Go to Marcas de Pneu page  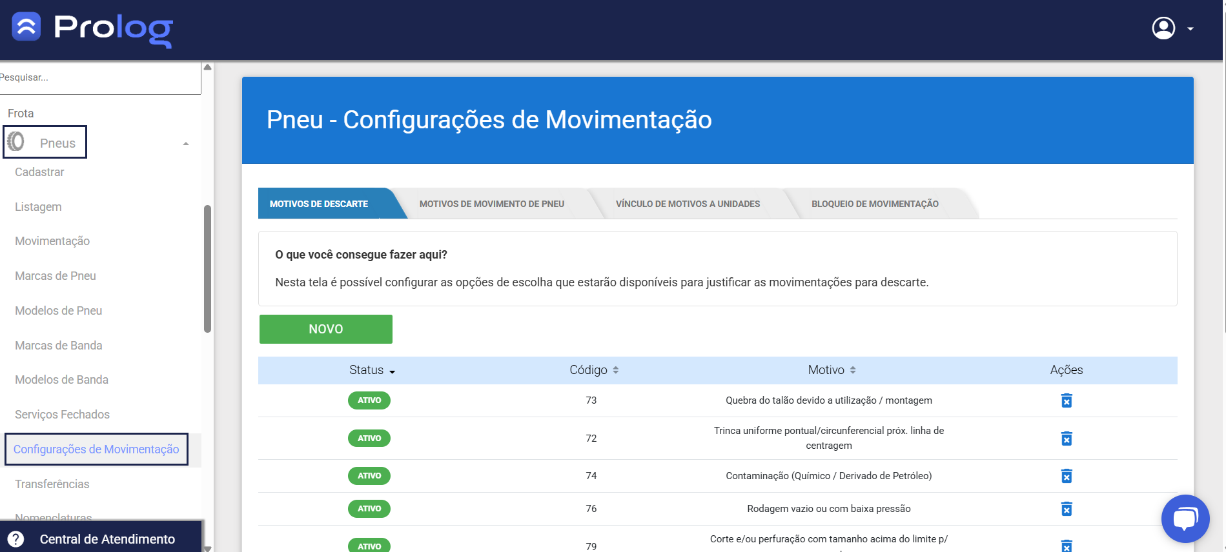56,276
